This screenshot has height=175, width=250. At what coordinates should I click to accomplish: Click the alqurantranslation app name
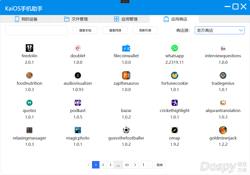coord(223,110)
